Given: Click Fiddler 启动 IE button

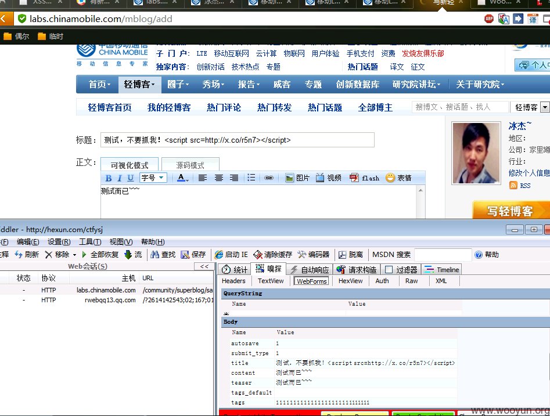Looking at the screenshot, I should pos(232,255).
